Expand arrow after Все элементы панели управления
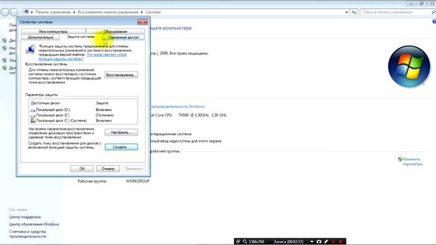Viewport: 436px width, 245px height. point(142,12)
